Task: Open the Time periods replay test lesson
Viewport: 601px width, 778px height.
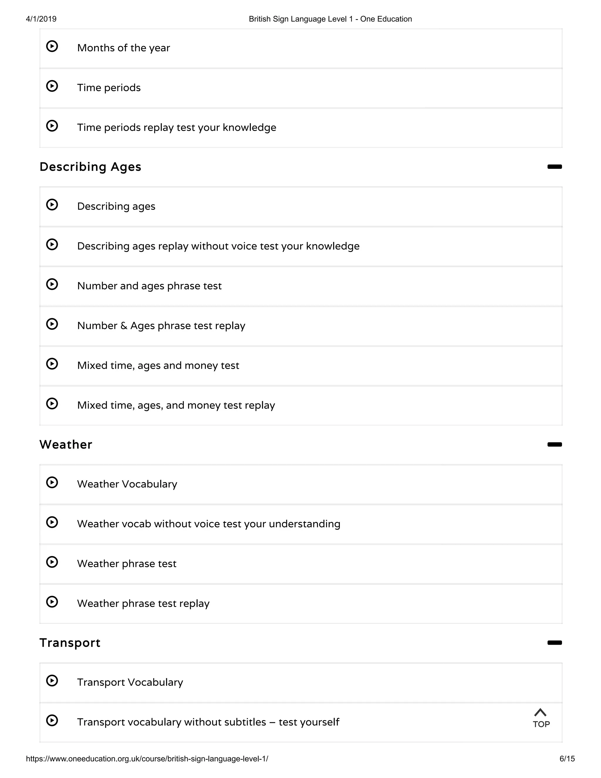Action: pyautogui.click(x=177, y=127)
